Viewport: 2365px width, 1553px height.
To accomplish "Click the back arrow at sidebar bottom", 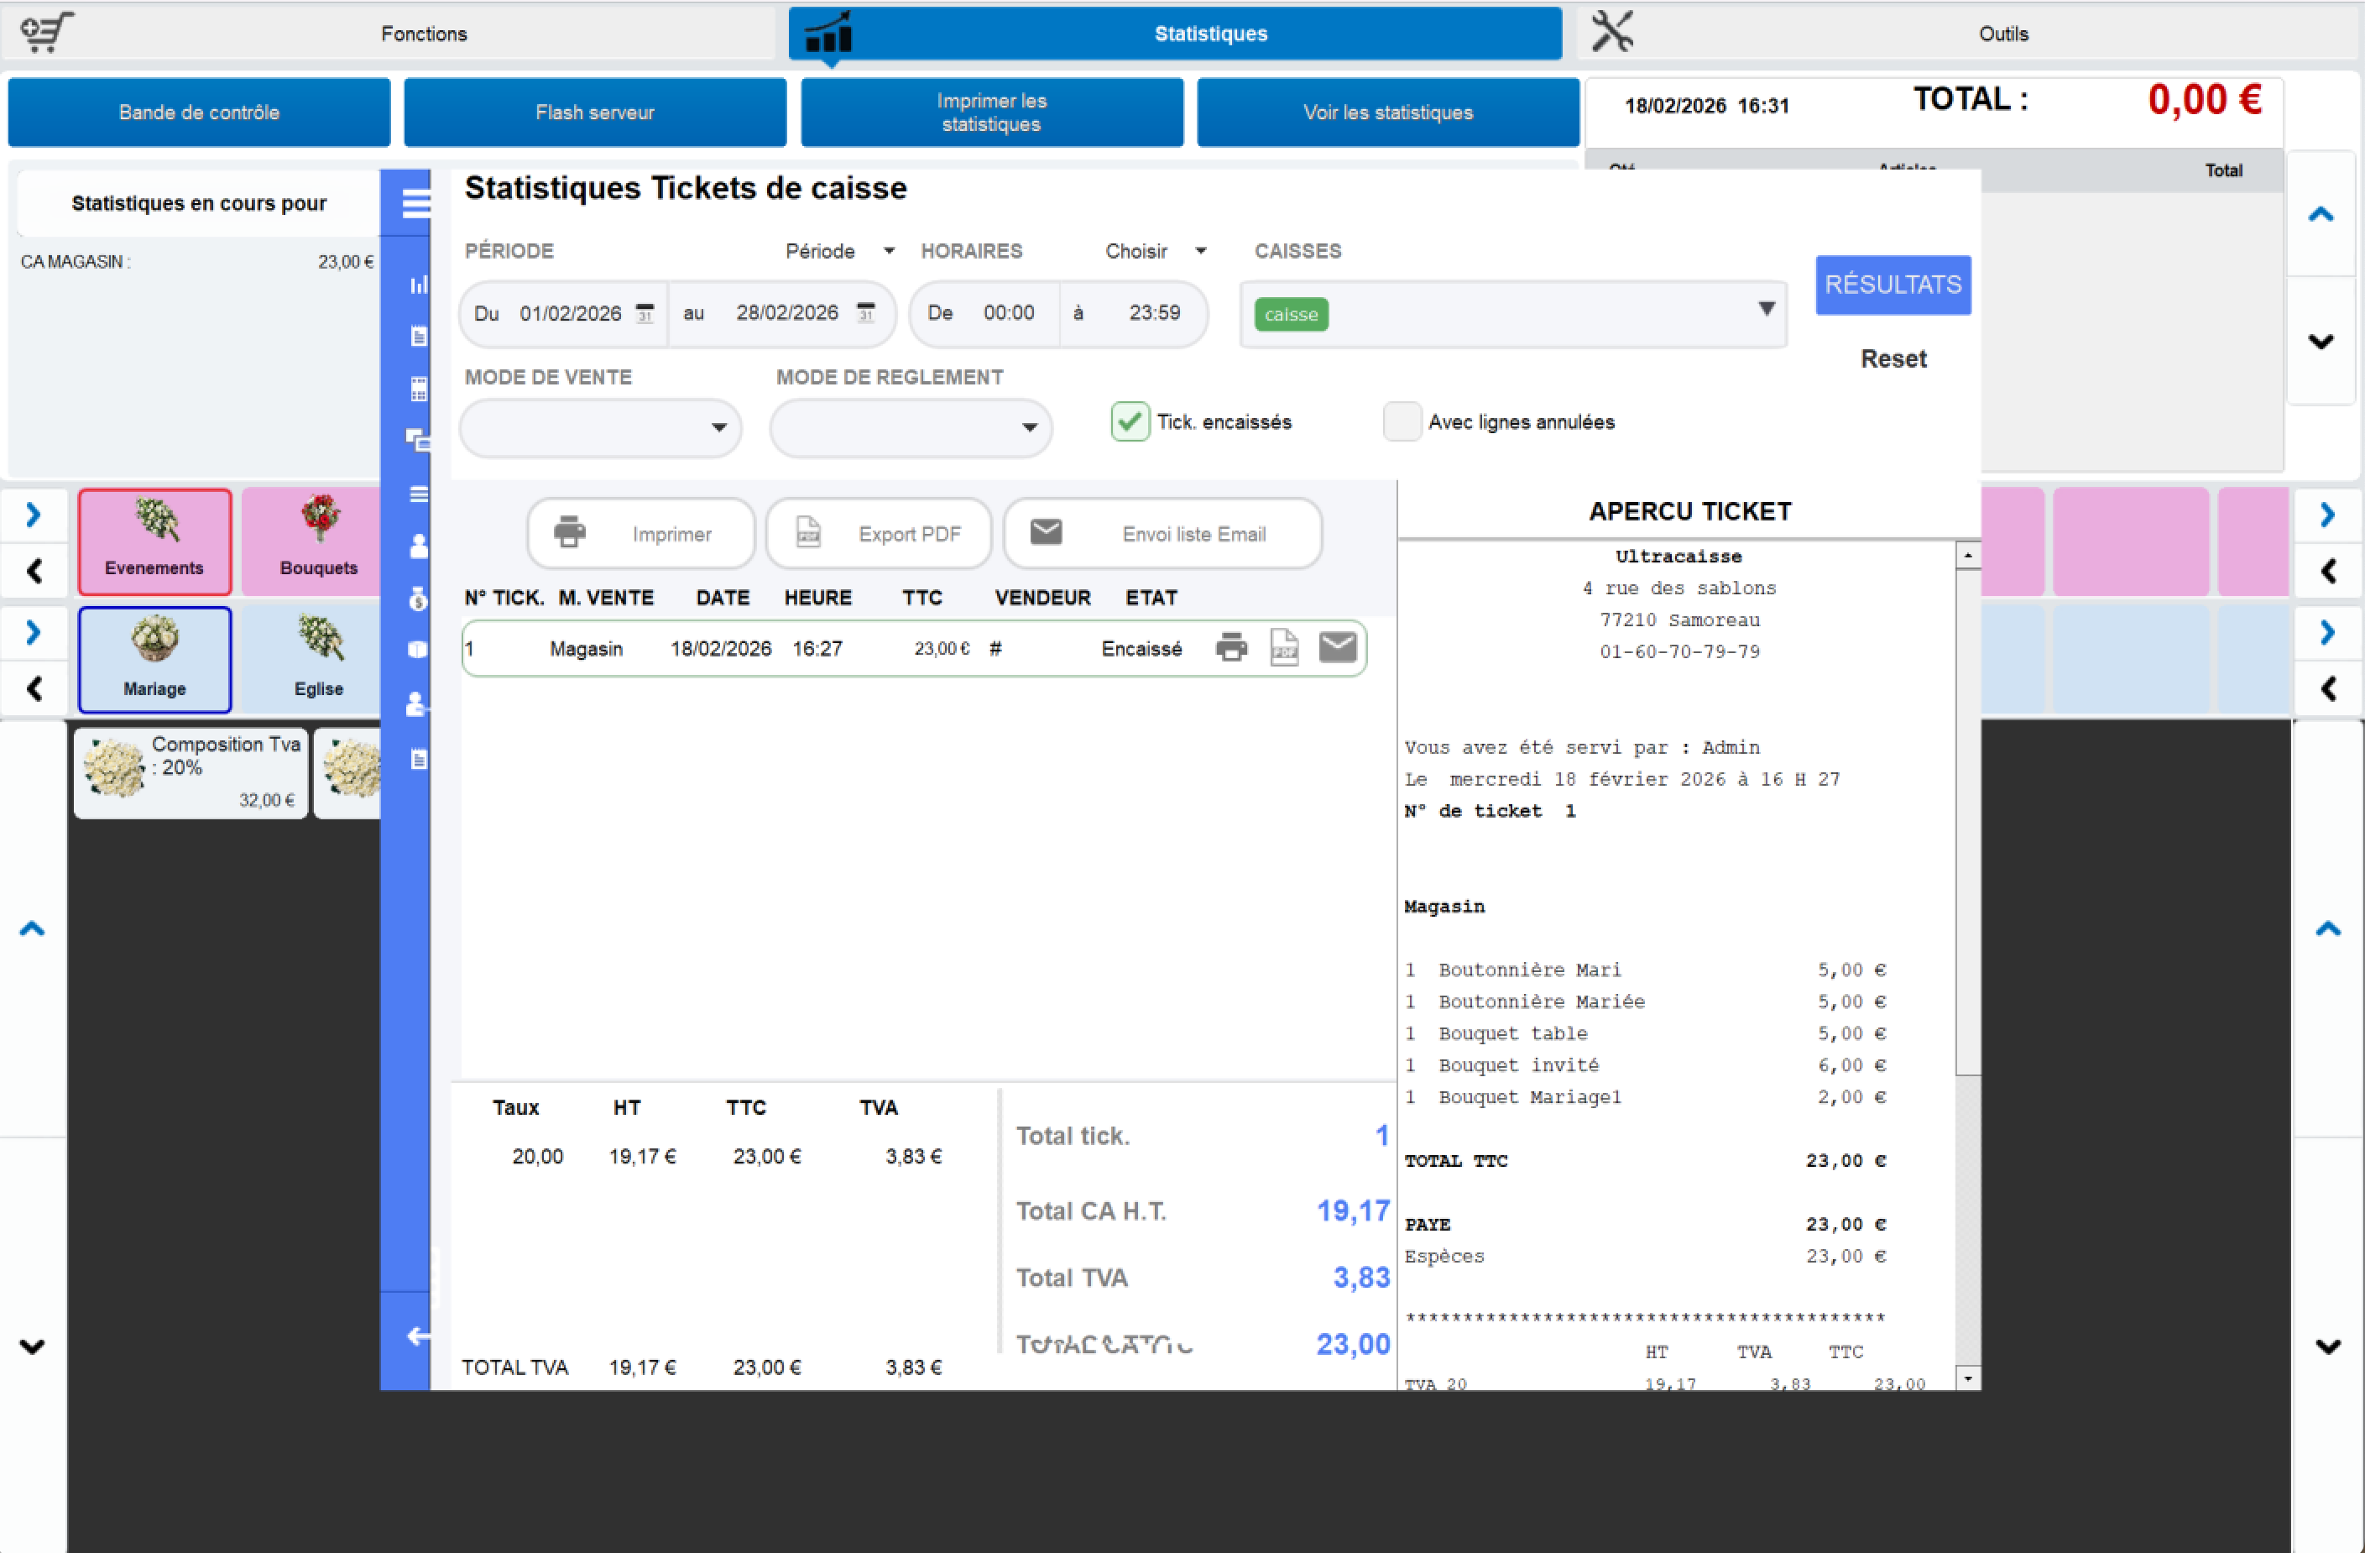I will point(418,1336).
